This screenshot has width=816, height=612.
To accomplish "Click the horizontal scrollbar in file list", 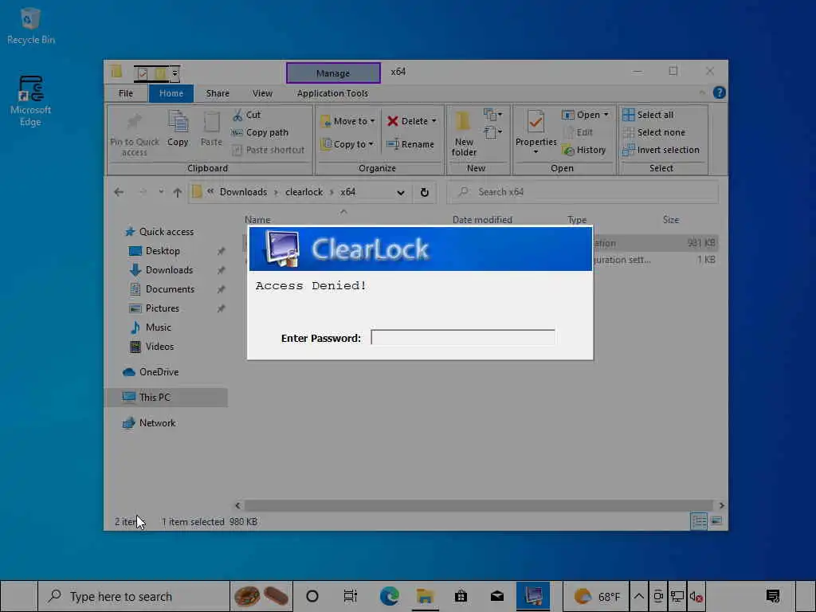I will pos(478,505).
